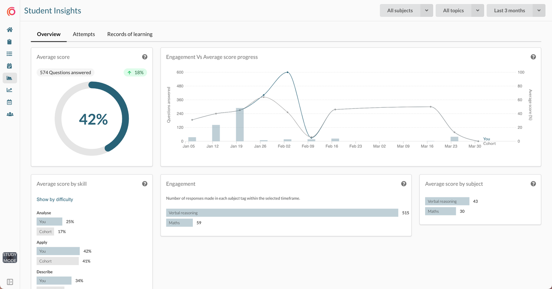Open the All topics dropdown
552x289 pixels.
[x=460, y=11]
